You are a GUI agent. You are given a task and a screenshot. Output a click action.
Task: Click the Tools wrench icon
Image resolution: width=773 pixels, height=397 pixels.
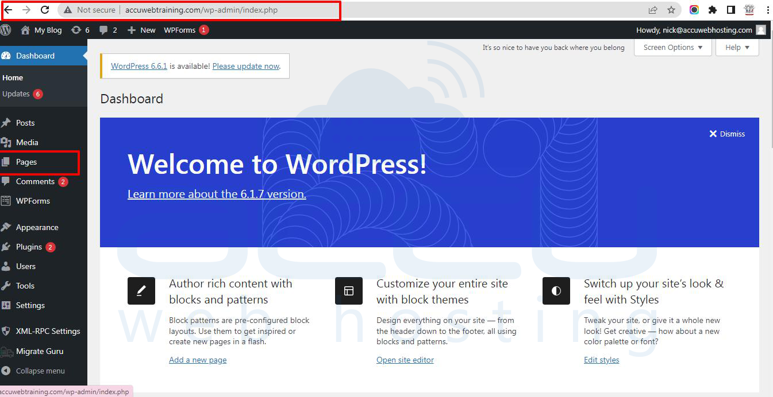click(6, 286)
